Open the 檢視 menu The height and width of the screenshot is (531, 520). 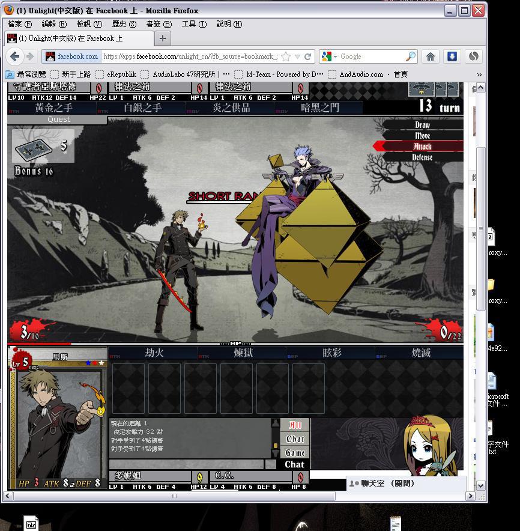point(89,24)
